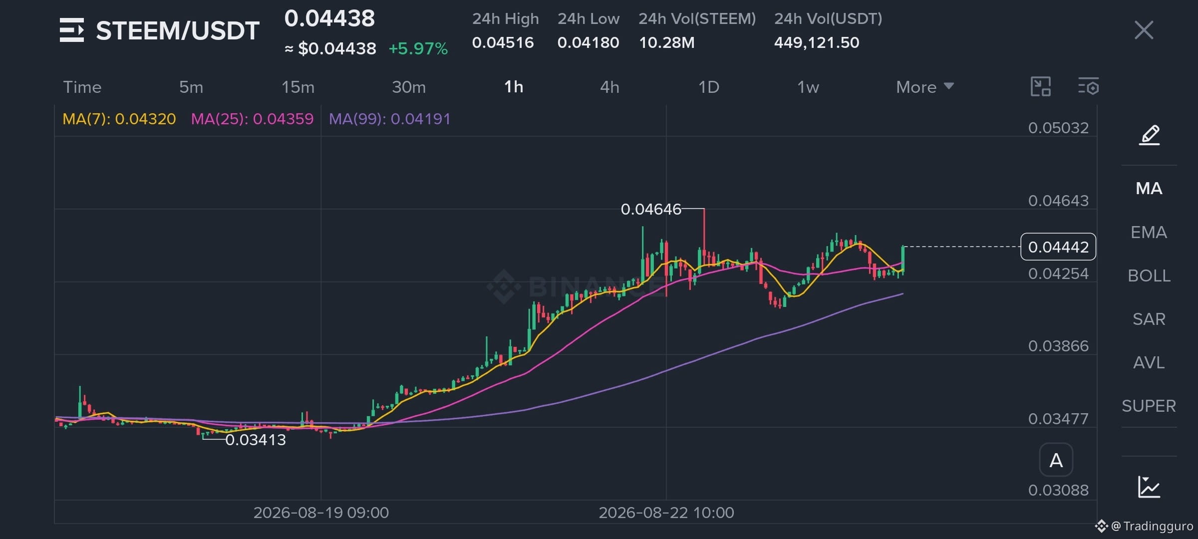Click the +5.97% change value
1198x539 pixels.
[x=418, y=48]
